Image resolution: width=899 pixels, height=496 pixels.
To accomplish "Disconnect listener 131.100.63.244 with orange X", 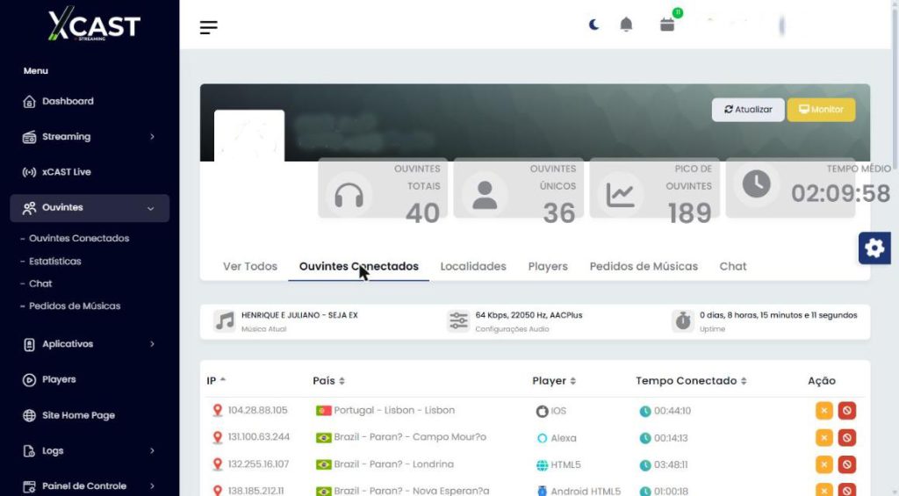I will pos(823,437).
